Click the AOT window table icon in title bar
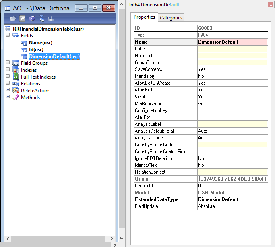 point(8,8)
